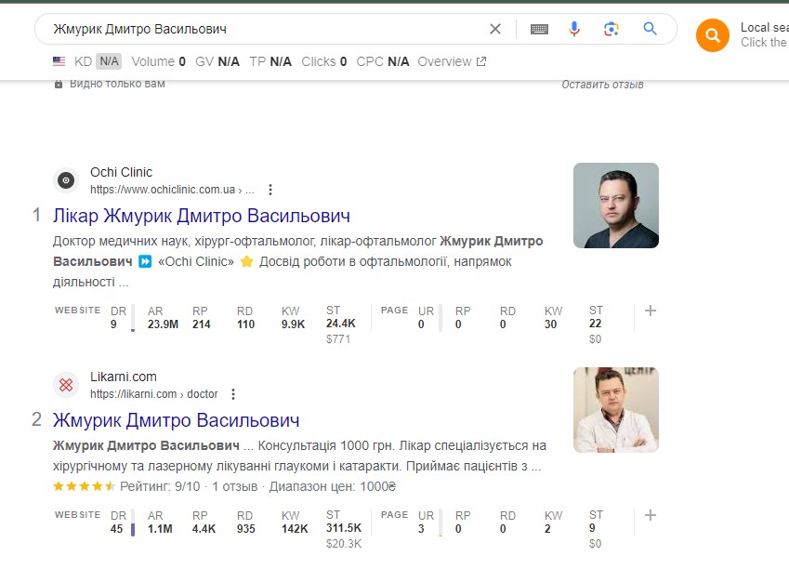Start voice search with microphone
The height and width of the screenshot is (569, 789).
click(574, 29)
